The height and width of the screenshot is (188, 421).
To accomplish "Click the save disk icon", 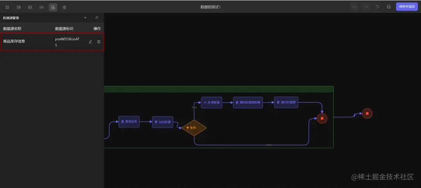I will [389, 7].
